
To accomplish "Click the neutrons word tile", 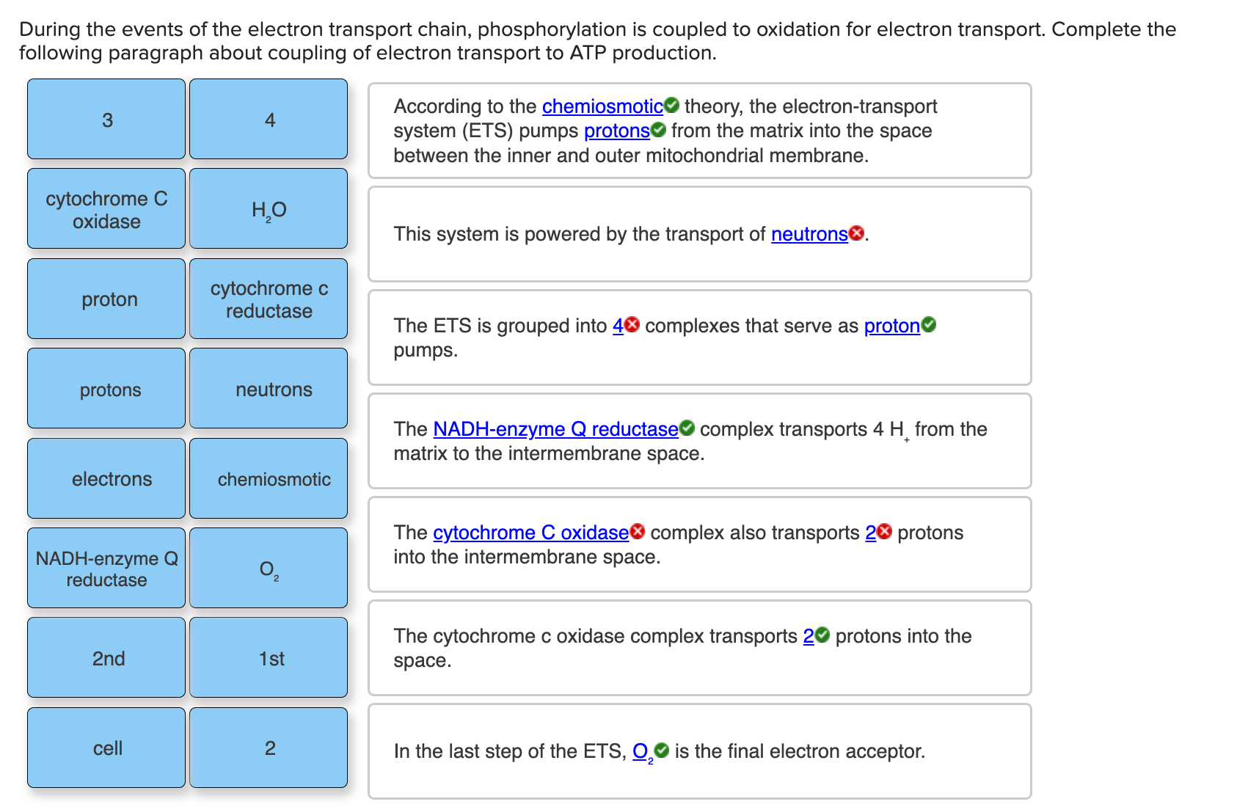I will [x=268, y=389].
